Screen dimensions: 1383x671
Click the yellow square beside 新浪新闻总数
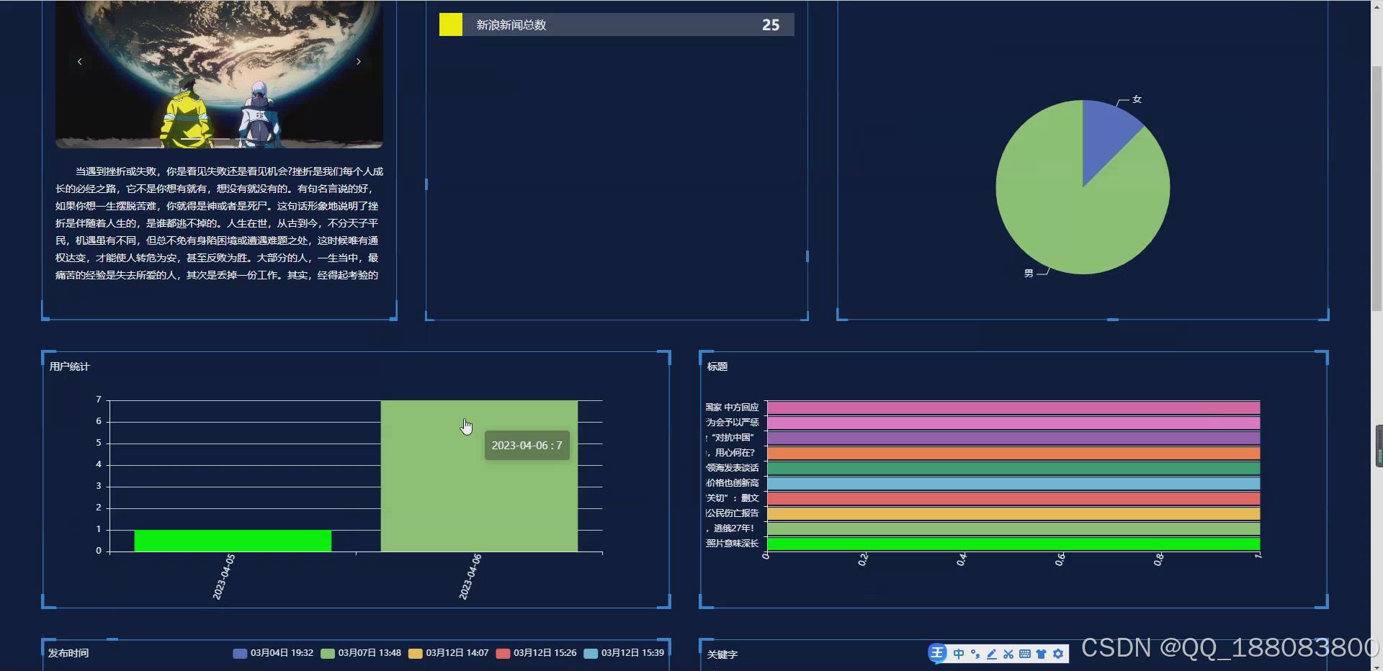451,24
